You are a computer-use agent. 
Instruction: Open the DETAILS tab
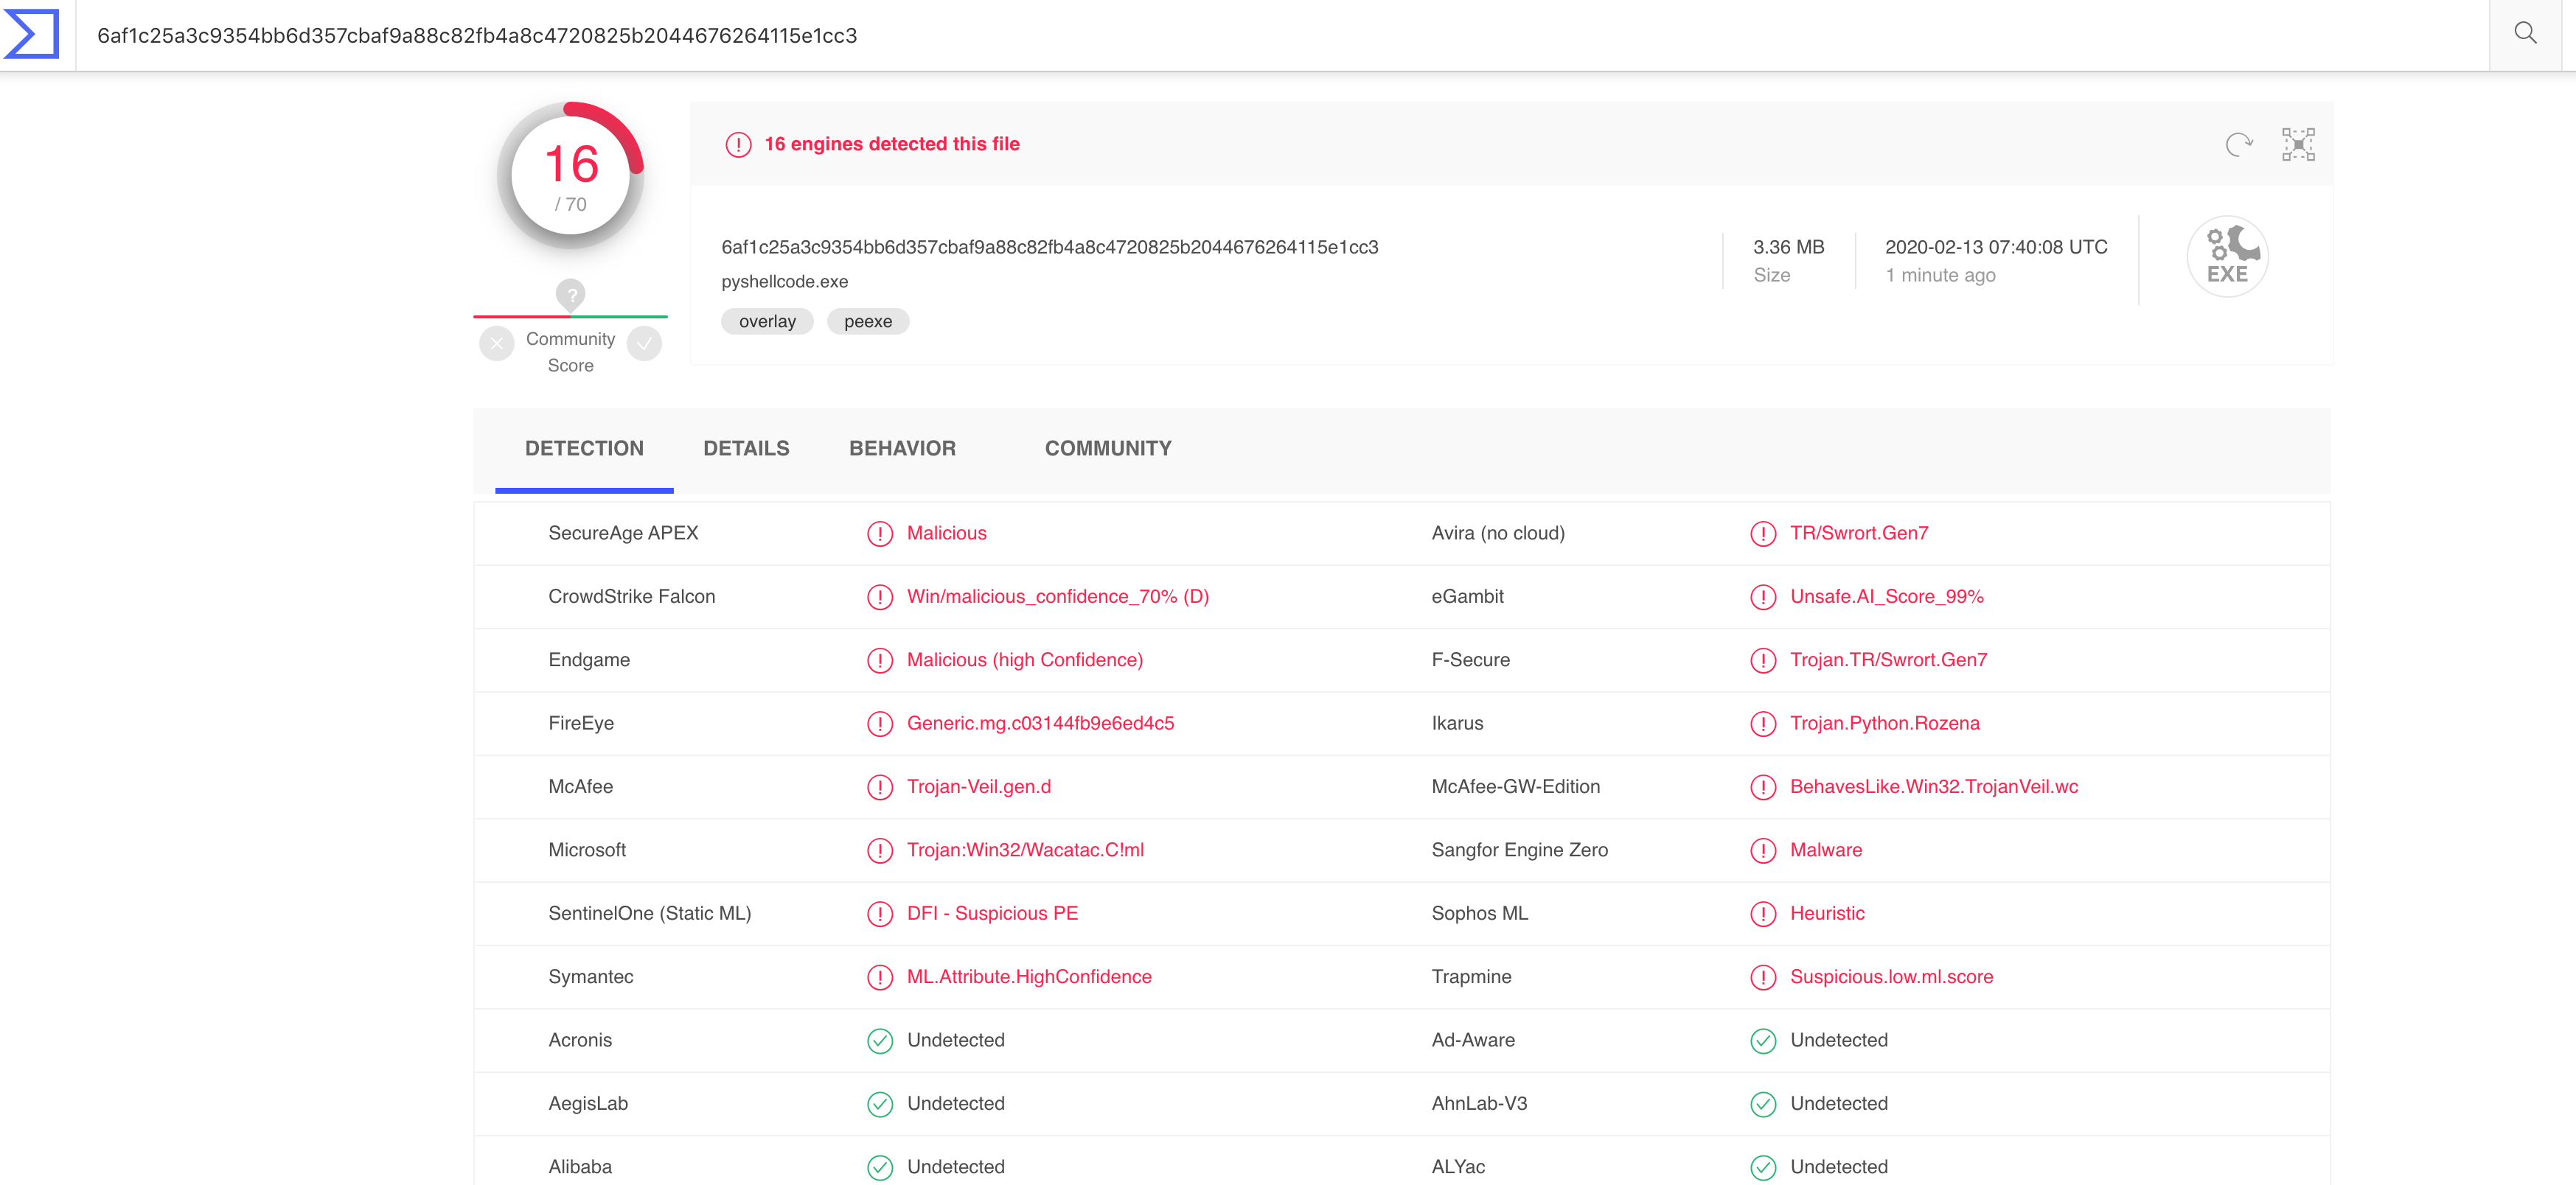coord(746,449)
